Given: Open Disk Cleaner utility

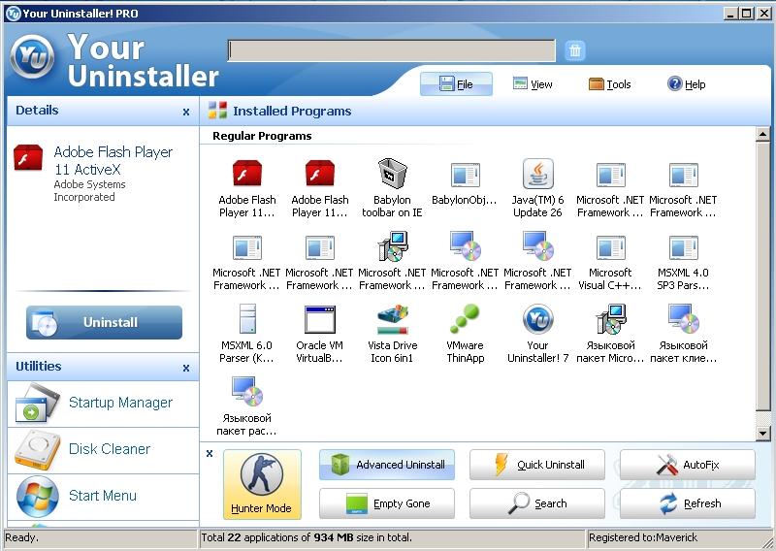Looking at the screenshot, I should click(103, 449).
